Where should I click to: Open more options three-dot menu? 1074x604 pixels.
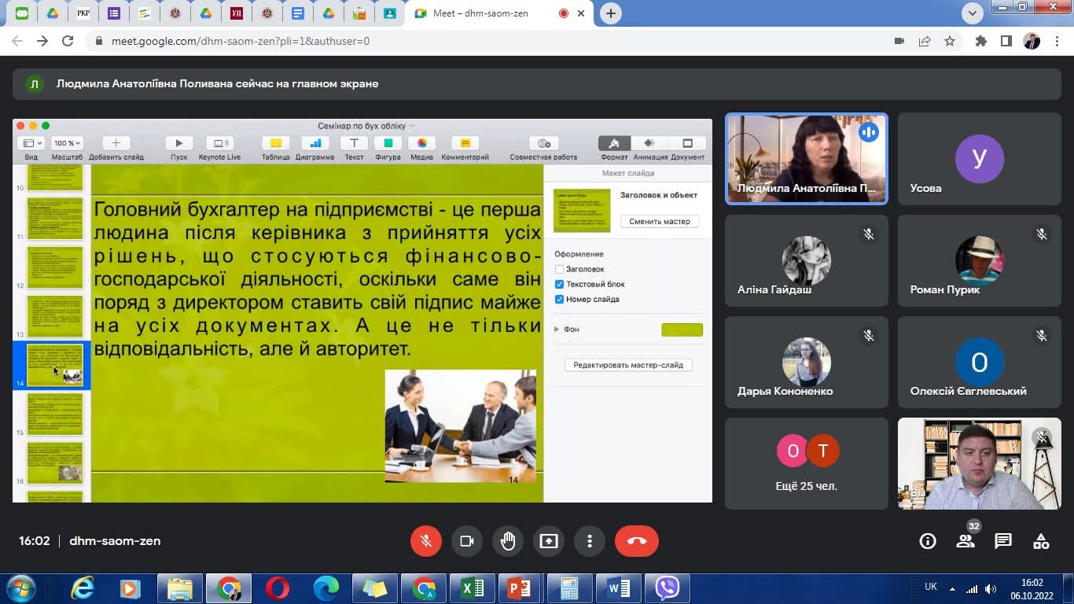[590, 541]
